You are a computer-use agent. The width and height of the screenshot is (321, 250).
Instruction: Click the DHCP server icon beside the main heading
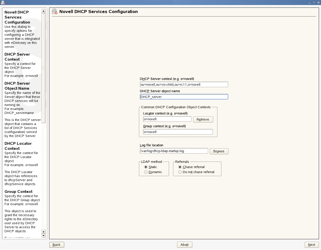pyautogui.click(x=55, y=12)
